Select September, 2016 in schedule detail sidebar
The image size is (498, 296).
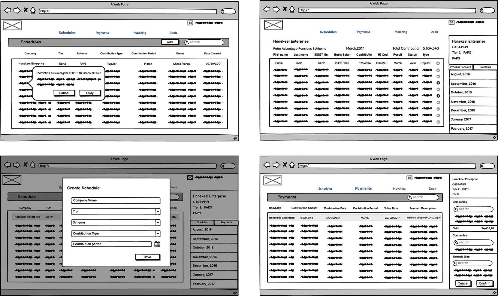473,84
